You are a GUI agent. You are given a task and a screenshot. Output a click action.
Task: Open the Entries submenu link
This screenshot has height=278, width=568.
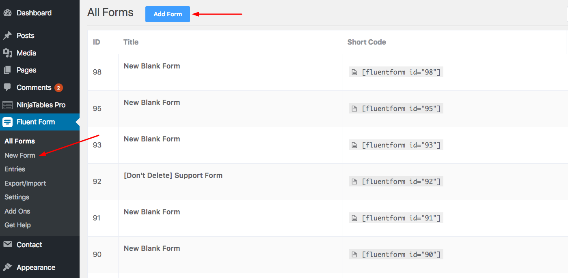click(x=15, y=169)
